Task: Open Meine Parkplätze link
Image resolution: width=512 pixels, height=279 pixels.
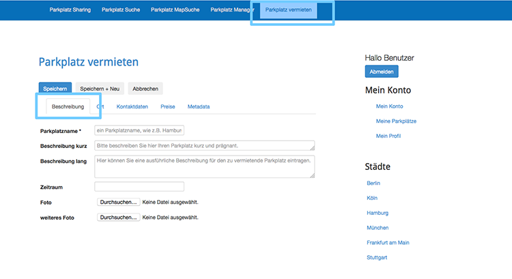Action: point(396,121)
